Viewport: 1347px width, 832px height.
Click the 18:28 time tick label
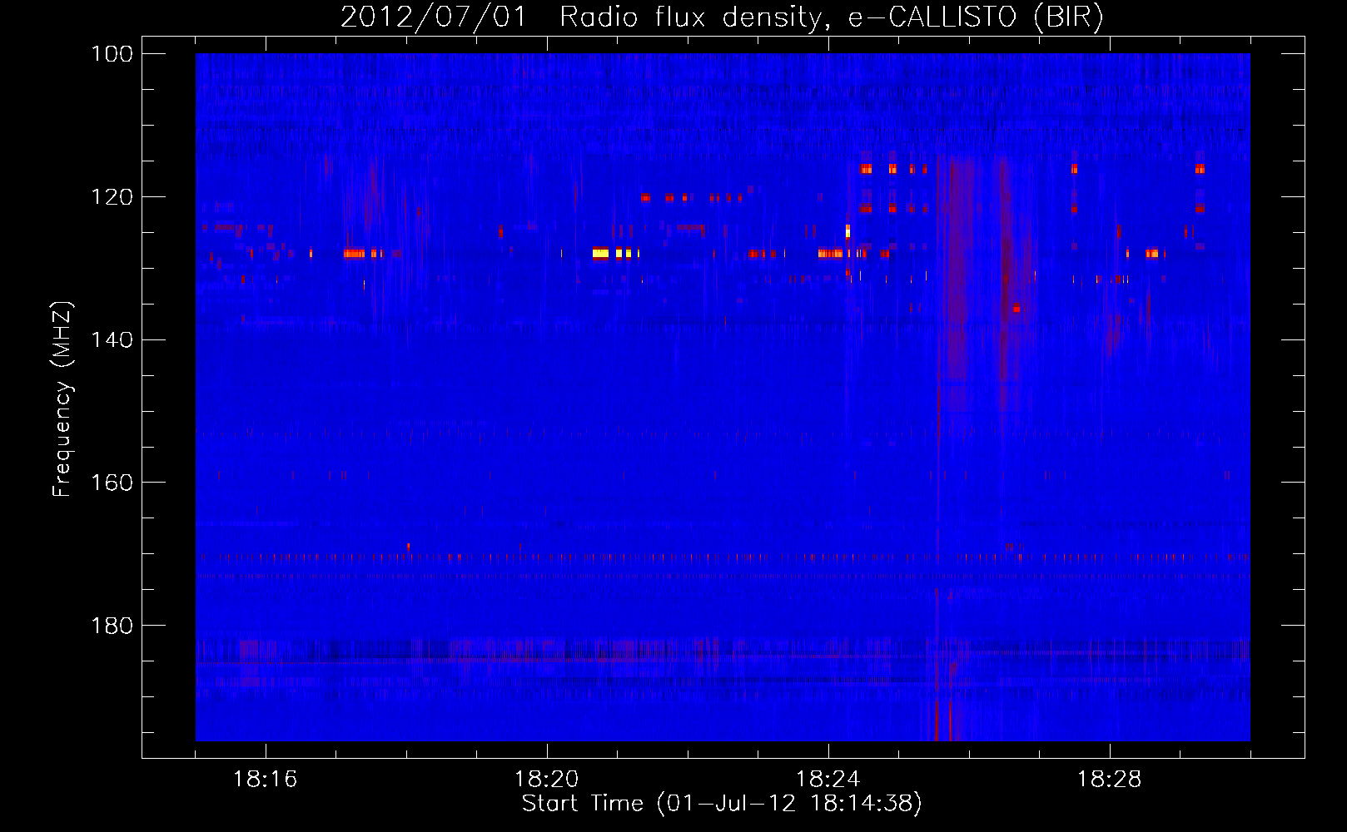[1110, 780]
